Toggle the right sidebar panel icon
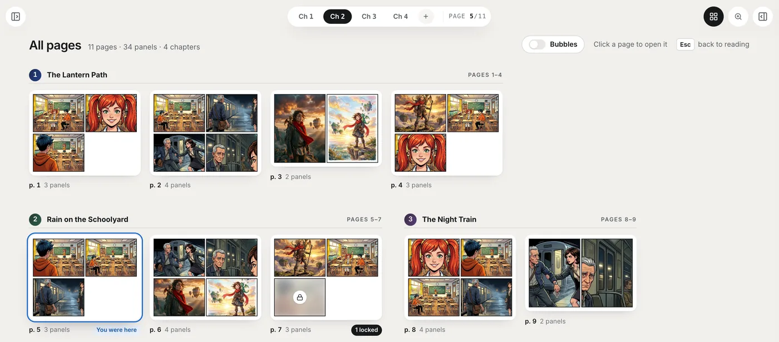The width and height of the screenshot is (779, 342). (x=763, y=17)
